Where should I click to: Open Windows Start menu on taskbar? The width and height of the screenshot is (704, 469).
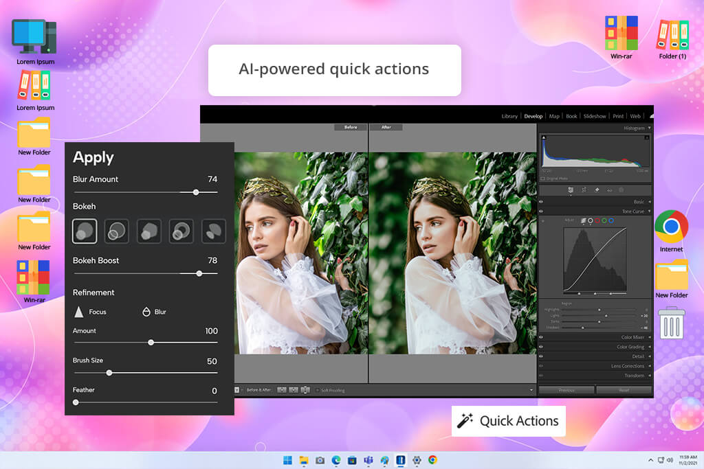287,460
